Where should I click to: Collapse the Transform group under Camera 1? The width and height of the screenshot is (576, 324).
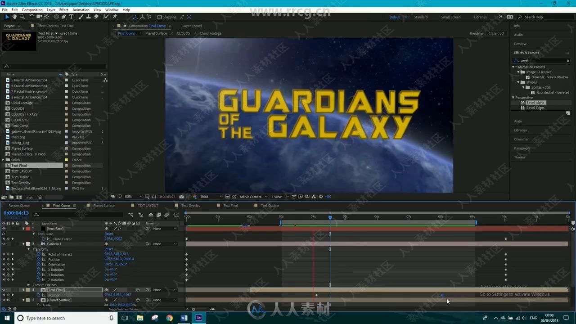[28, 249]
